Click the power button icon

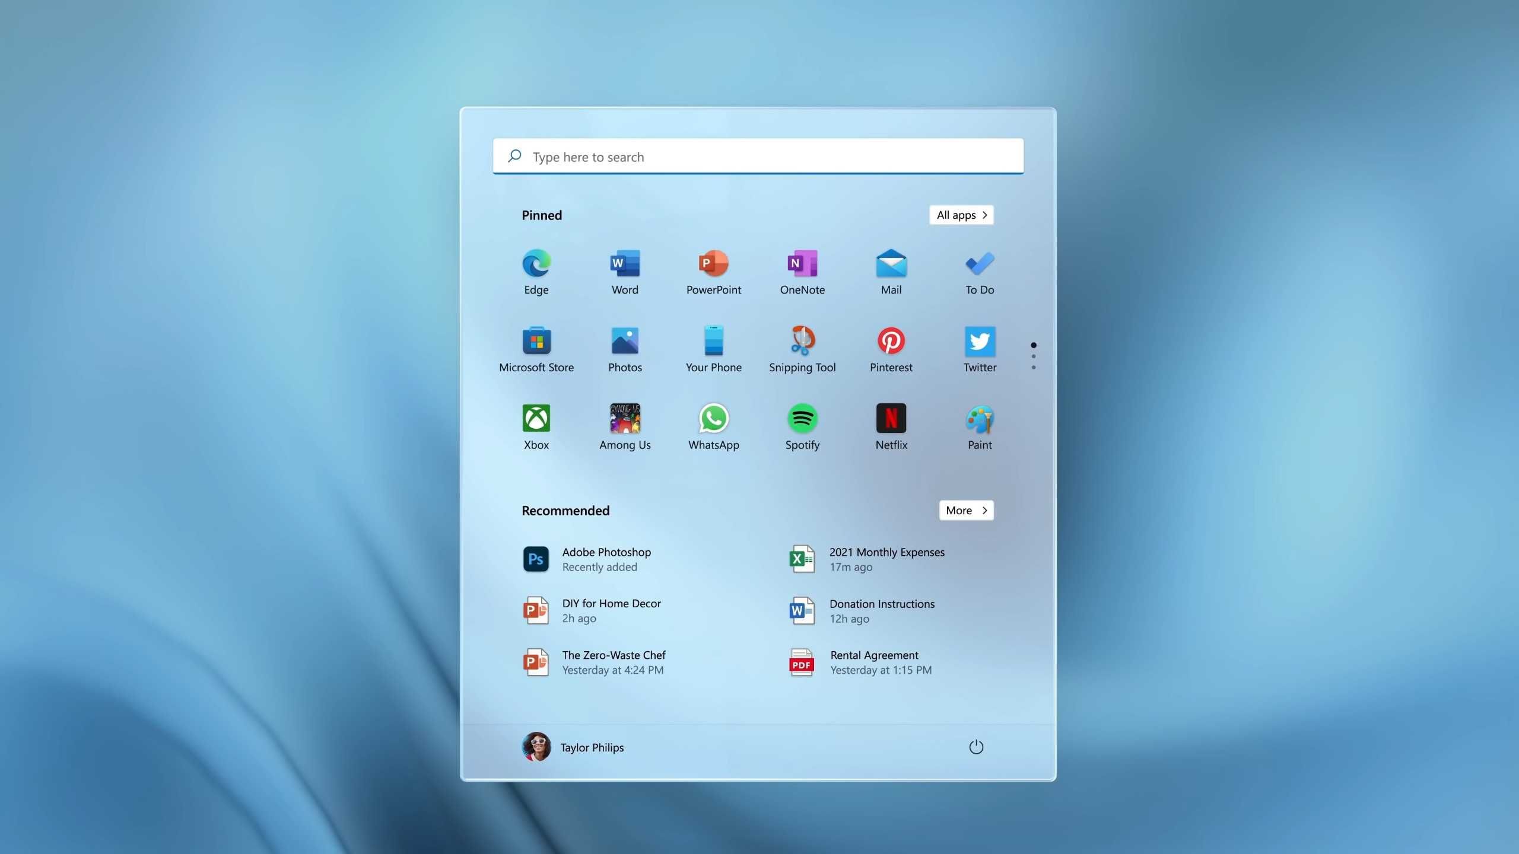click(974, 747)
